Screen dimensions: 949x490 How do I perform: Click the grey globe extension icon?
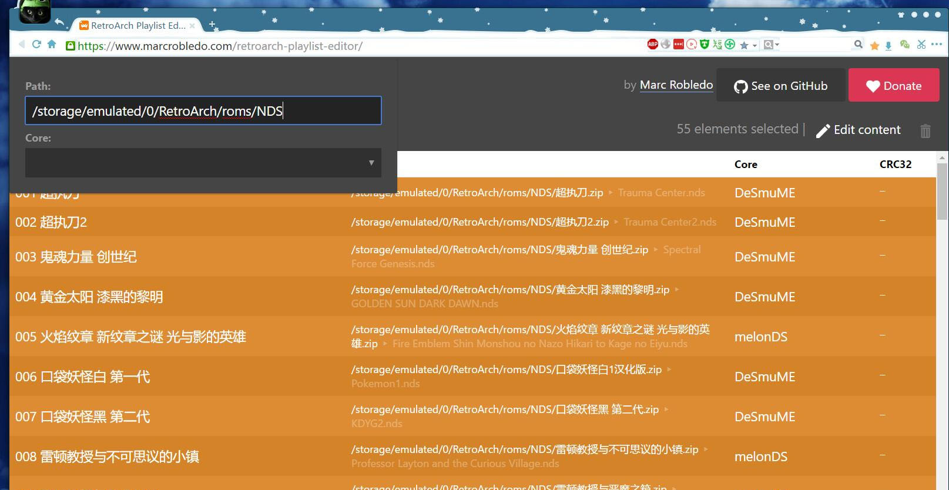(665, 44)
